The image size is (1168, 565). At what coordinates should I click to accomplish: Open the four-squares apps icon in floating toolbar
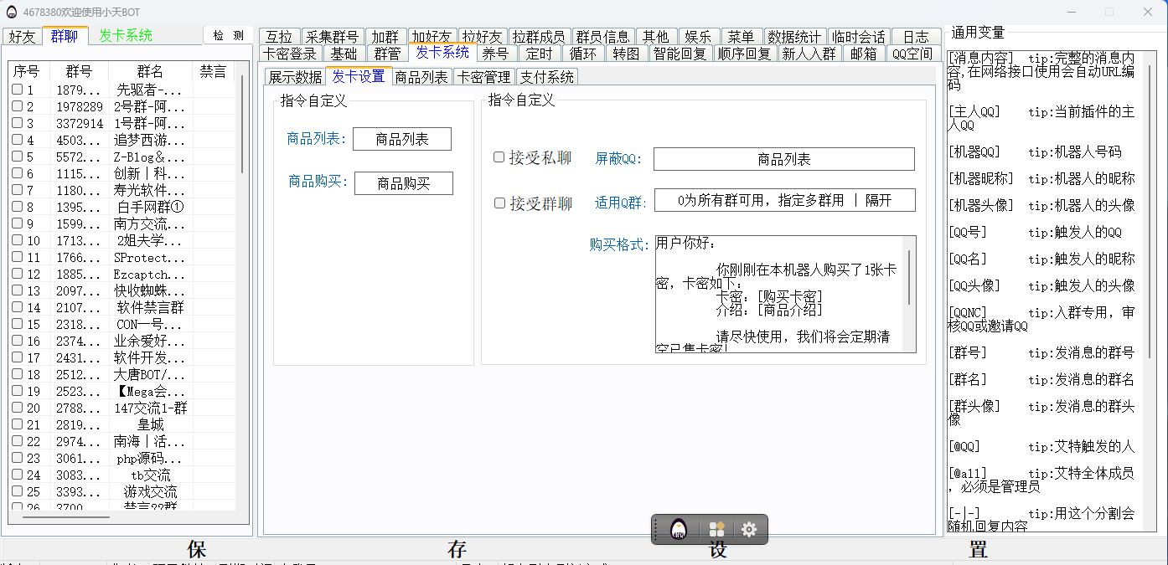(x=716, y=530)
